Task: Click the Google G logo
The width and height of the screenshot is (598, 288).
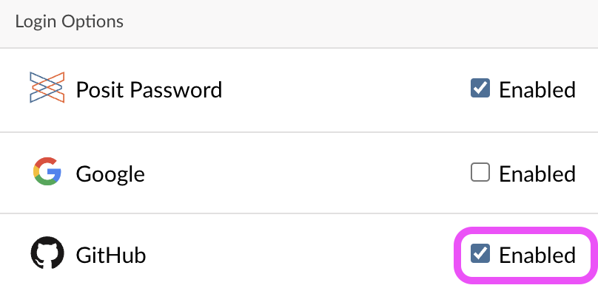Action: pos(47,171)
